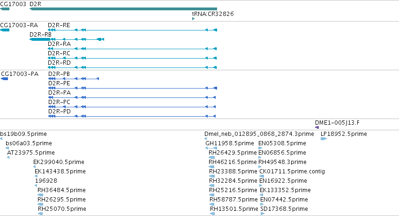Select the Dmel_neb_012895_0868_2874.3prime label
The height and width of the screenshot is (216, 399).
coord(259,134)
